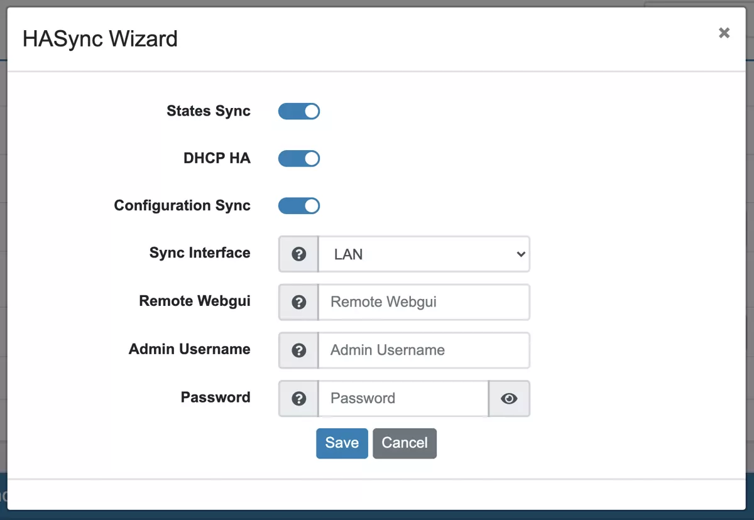Image resolution: width=754 pixels, height=520 pixels.
Task: Disable the States Sync toggle
Action: 299,111
